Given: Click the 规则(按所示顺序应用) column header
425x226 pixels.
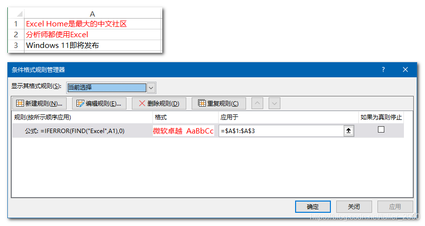Looking at the screenshot, I should click(x=82, y=117).
